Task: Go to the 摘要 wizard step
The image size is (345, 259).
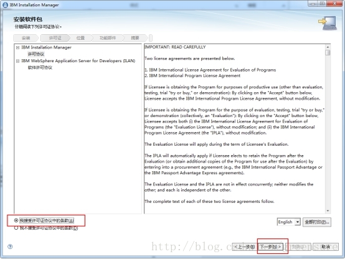Action: [135, 38]
